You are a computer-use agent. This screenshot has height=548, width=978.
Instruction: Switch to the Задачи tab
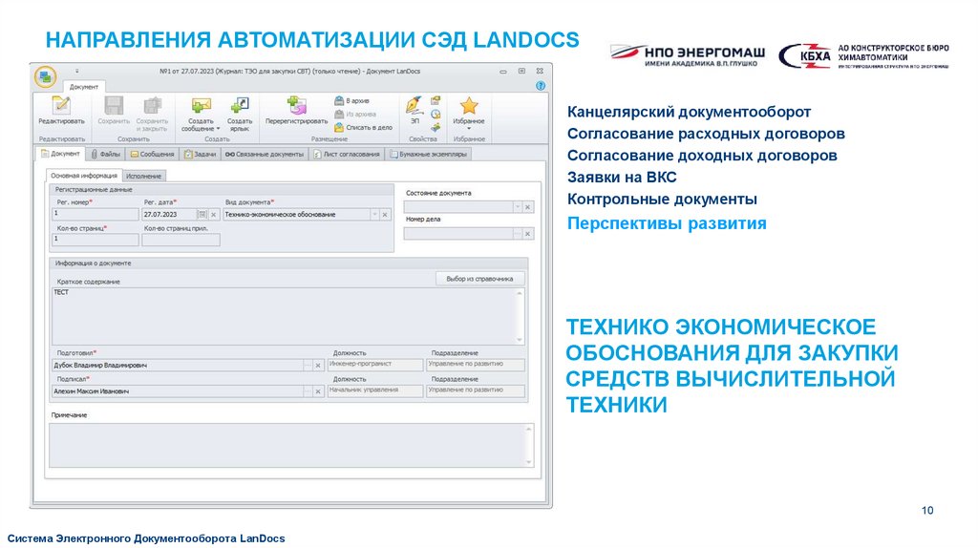tap(200, 154)
